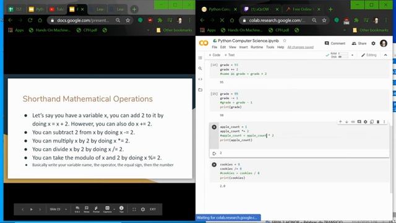Open the Colab account avatar
This screenshot has height=223, width=396.
click(x=384, y=43)
